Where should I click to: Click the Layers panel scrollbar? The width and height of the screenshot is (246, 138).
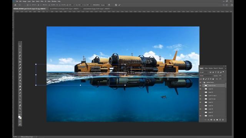[x=226, y=85]
